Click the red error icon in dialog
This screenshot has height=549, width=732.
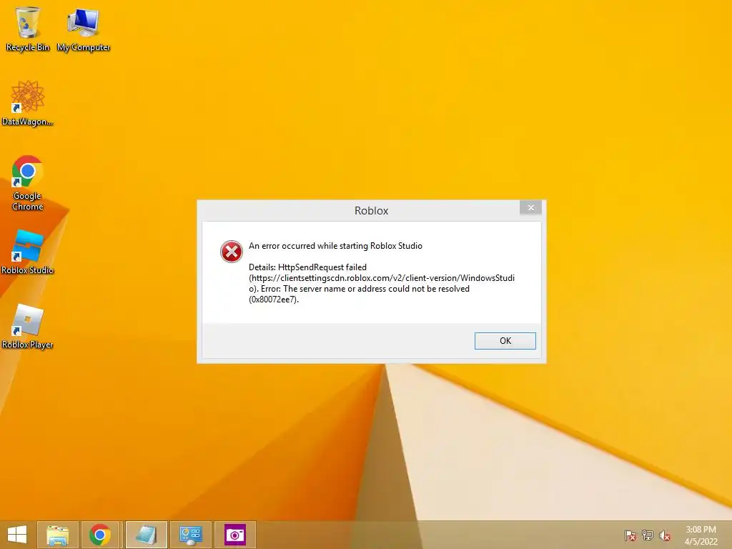pyautogui.click(x=231, y=252)
